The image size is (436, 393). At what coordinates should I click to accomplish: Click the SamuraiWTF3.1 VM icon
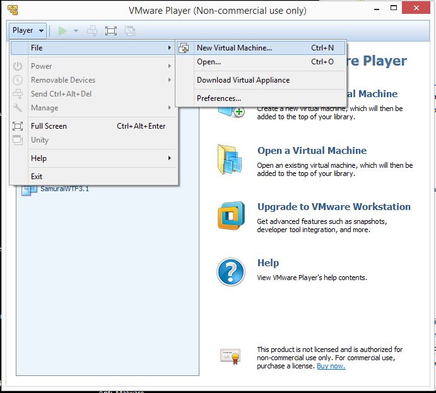[x=29, y=190]
